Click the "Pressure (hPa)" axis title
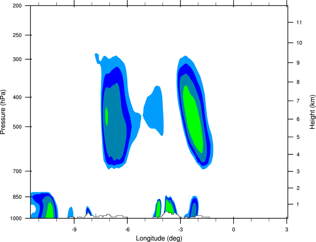 (x=3, y=112)
